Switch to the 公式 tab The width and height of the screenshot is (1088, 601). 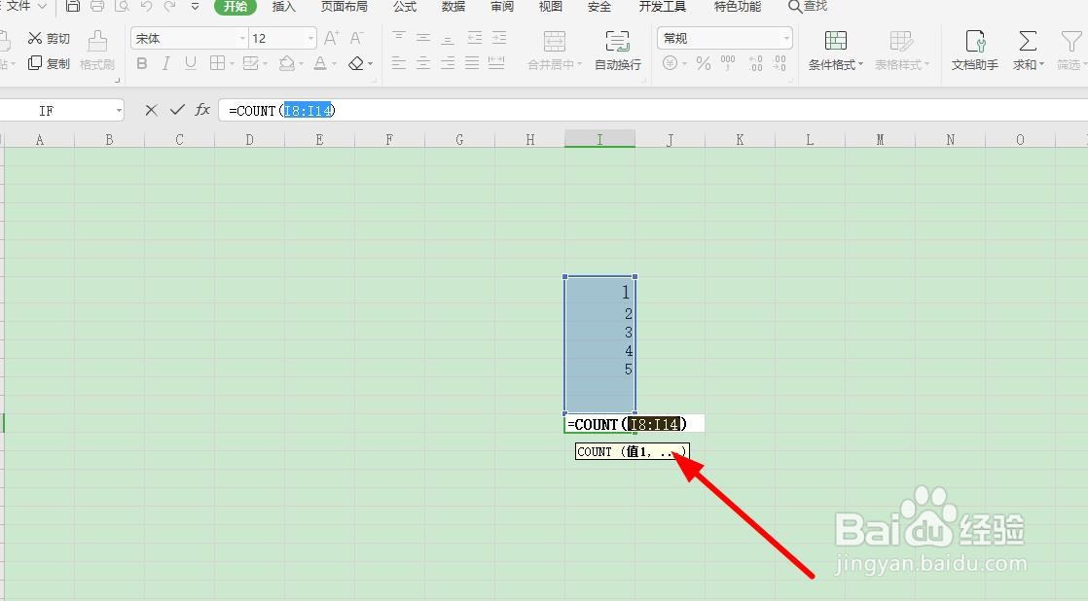pos(405,7)
